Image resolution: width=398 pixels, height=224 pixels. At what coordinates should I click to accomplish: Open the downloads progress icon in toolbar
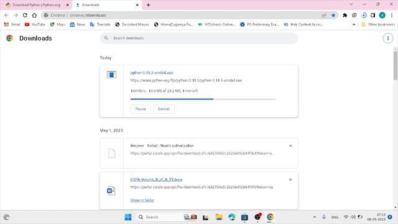363,15
